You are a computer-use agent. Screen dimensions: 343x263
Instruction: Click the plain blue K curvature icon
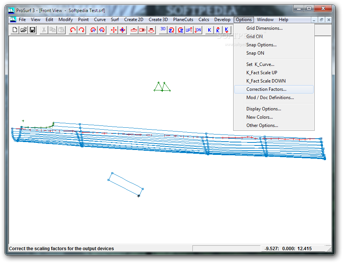pyautogui.click(x=209, y=30)
